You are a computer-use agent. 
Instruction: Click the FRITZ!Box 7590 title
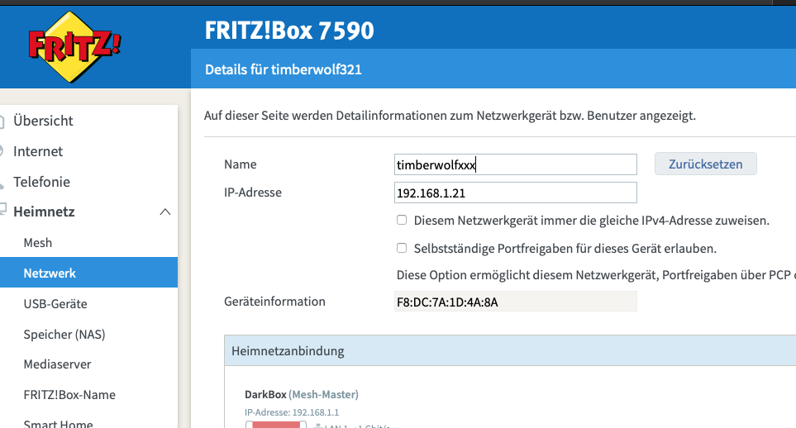pyautogui.click(x=289, y=30)
